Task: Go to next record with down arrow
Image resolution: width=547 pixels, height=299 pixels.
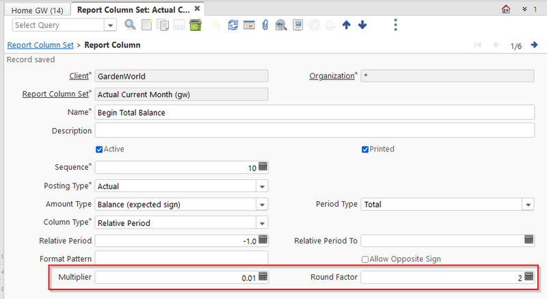Action: coord(362,25)
